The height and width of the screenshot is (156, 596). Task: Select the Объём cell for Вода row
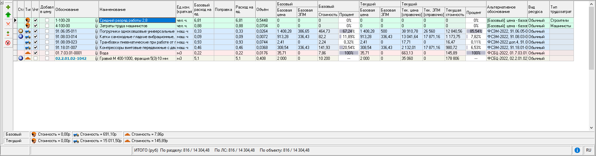[266, 53]
